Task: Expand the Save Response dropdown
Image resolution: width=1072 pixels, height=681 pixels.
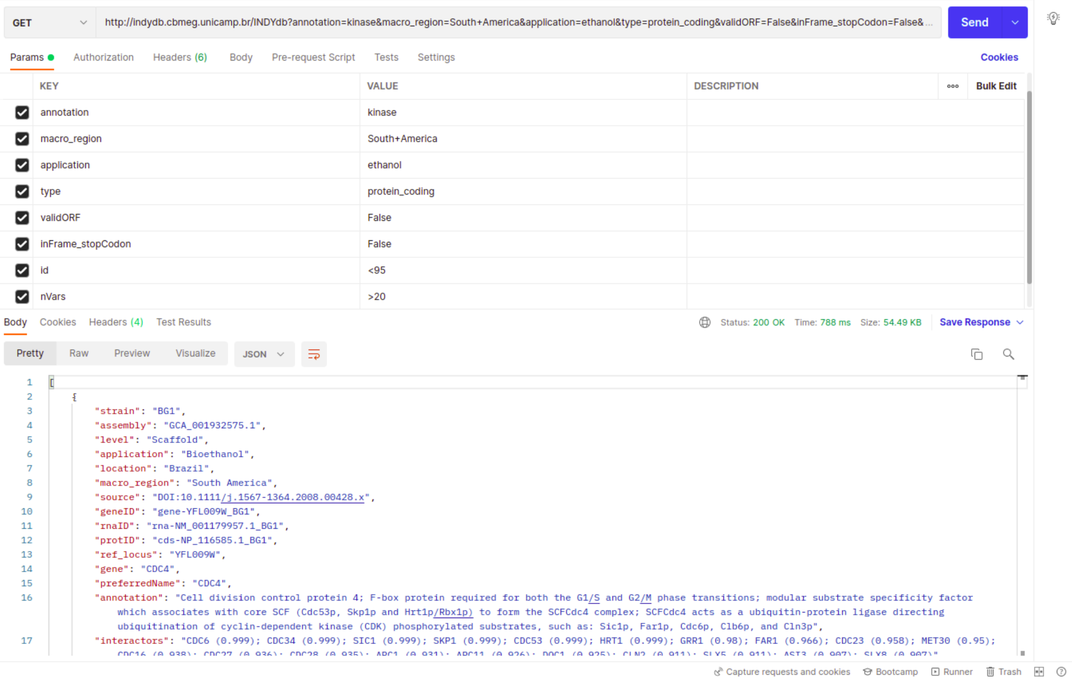Action: pyautogui.click(x=1020, y=322)
